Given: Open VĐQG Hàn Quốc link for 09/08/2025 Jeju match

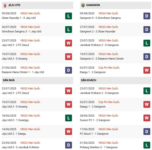Looking at the screenshot, I should [30, 13].
